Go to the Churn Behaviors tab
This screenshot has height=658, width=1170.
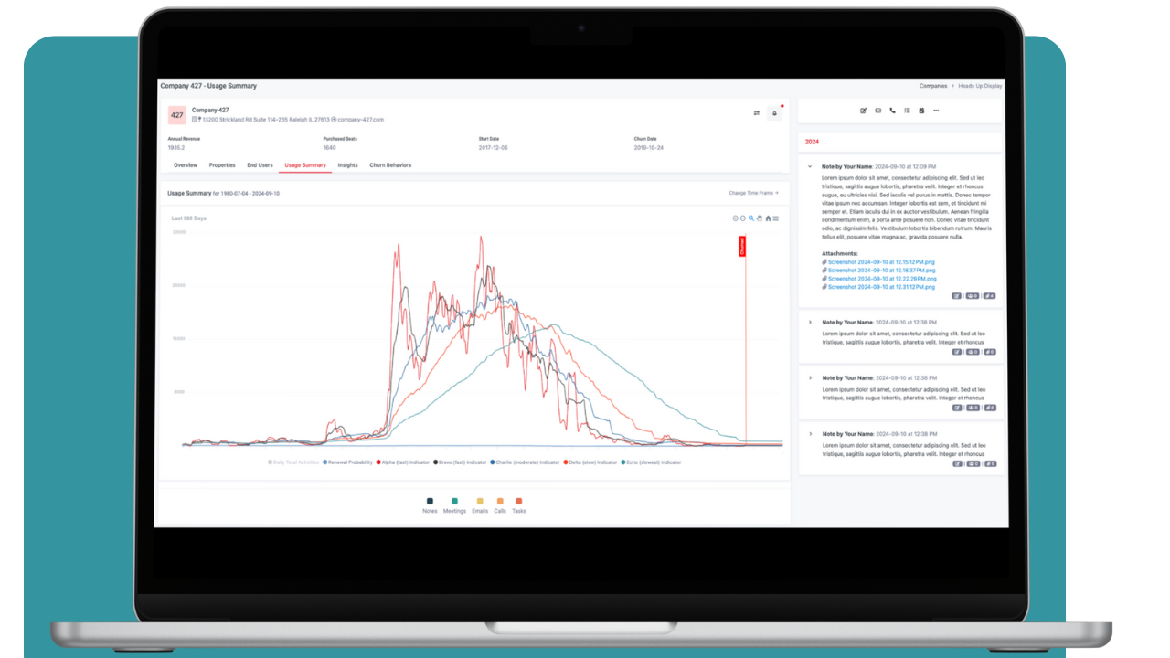[390, 165]
